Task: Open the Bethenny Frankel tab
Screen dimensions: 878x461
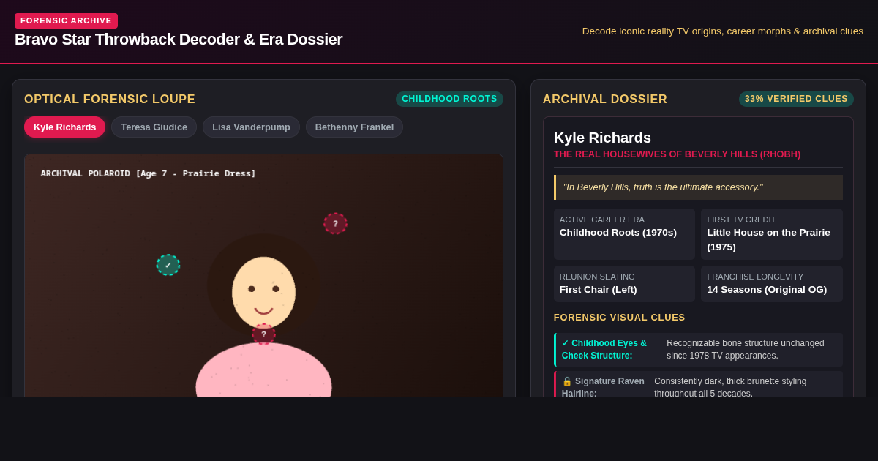Action: click(x=354, y=127)
